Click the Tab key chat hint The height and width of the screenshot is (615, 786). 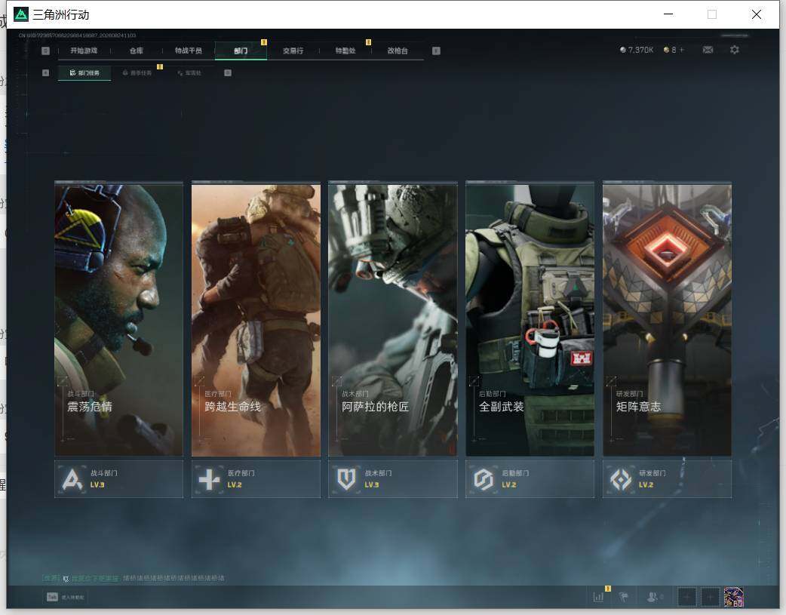coord(65,597)
